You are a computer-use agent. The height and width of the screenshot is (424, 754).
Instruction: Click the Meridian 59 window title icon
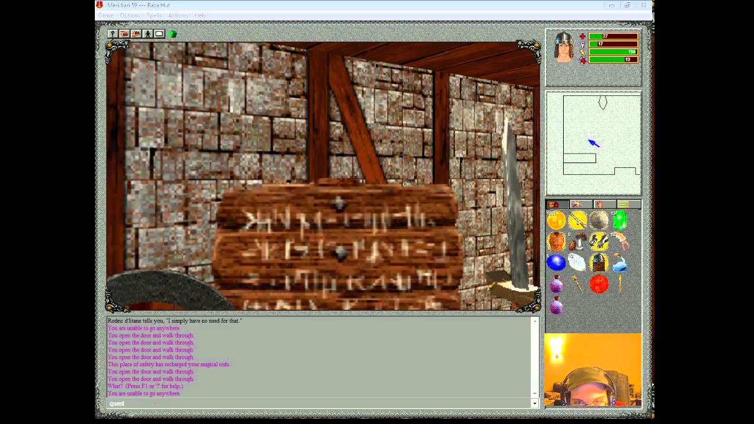tap(100, 5)
